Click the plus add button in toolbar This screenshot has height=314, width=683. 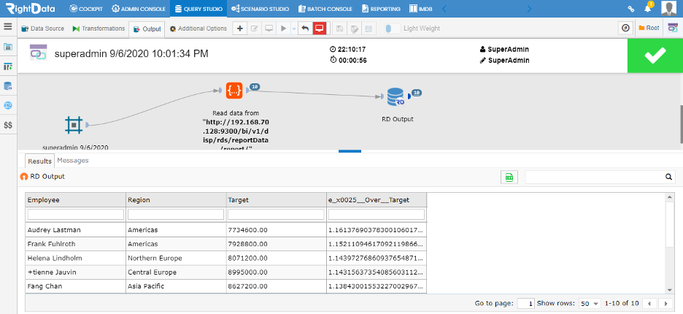pos(239,28)
